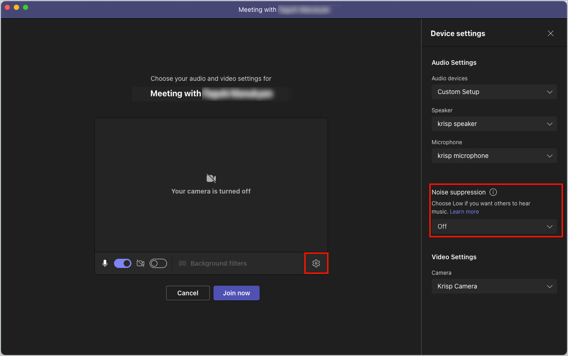
Task: View the Noise suppression info icon
Action: 493,192
